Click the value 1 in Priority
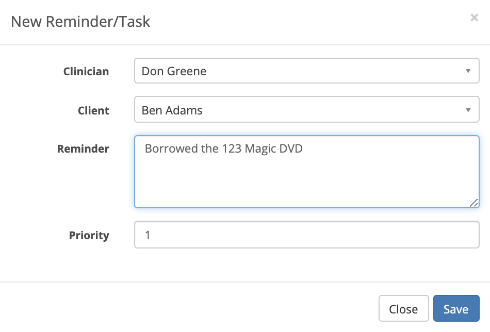The height and width of the screenshot is (332, 490). (x=148, y=235)
